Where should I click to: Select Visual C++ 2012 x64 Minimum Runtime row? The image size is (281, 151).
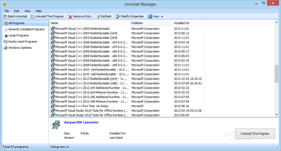tap(127, 92)
